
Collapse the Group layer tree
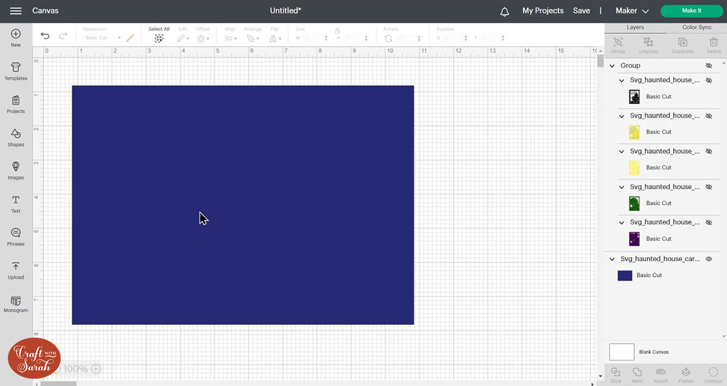tap(612, 65)
